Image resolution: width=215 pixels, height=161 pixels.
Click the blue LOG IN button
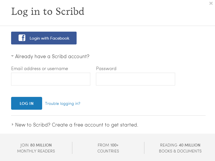click(26, 103)
